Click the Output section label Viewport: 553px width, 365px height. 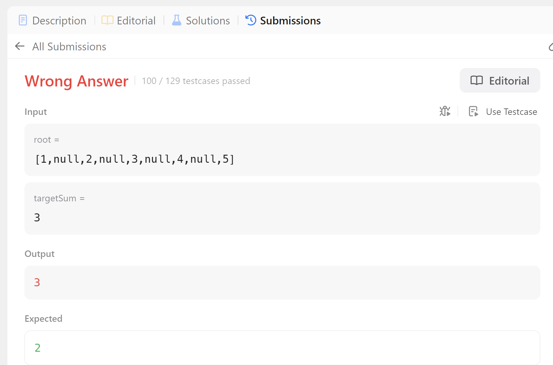tap(40, 254)
